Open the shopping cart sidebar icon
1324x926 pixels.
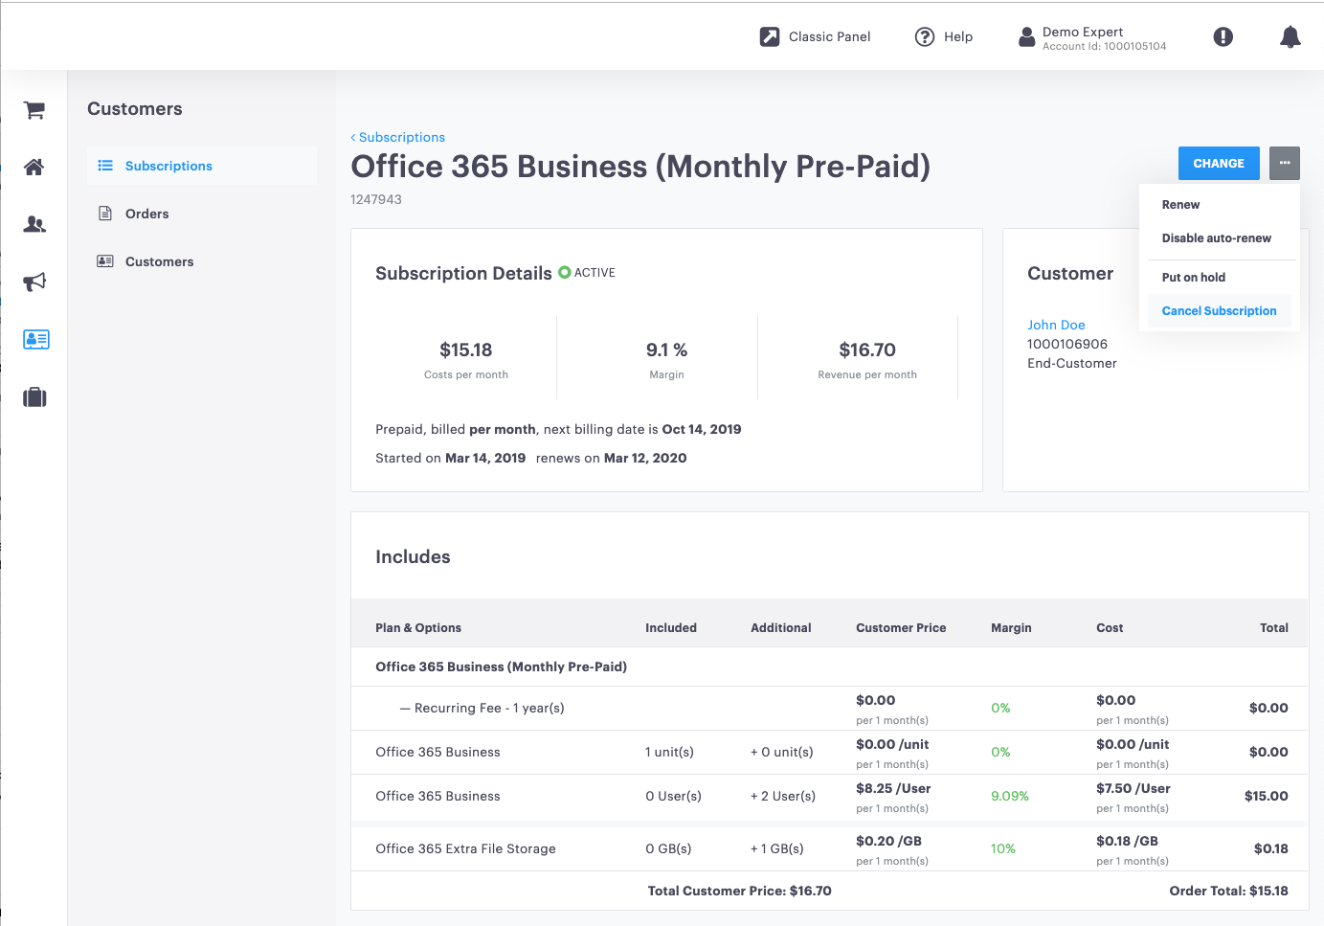(34, 110)
